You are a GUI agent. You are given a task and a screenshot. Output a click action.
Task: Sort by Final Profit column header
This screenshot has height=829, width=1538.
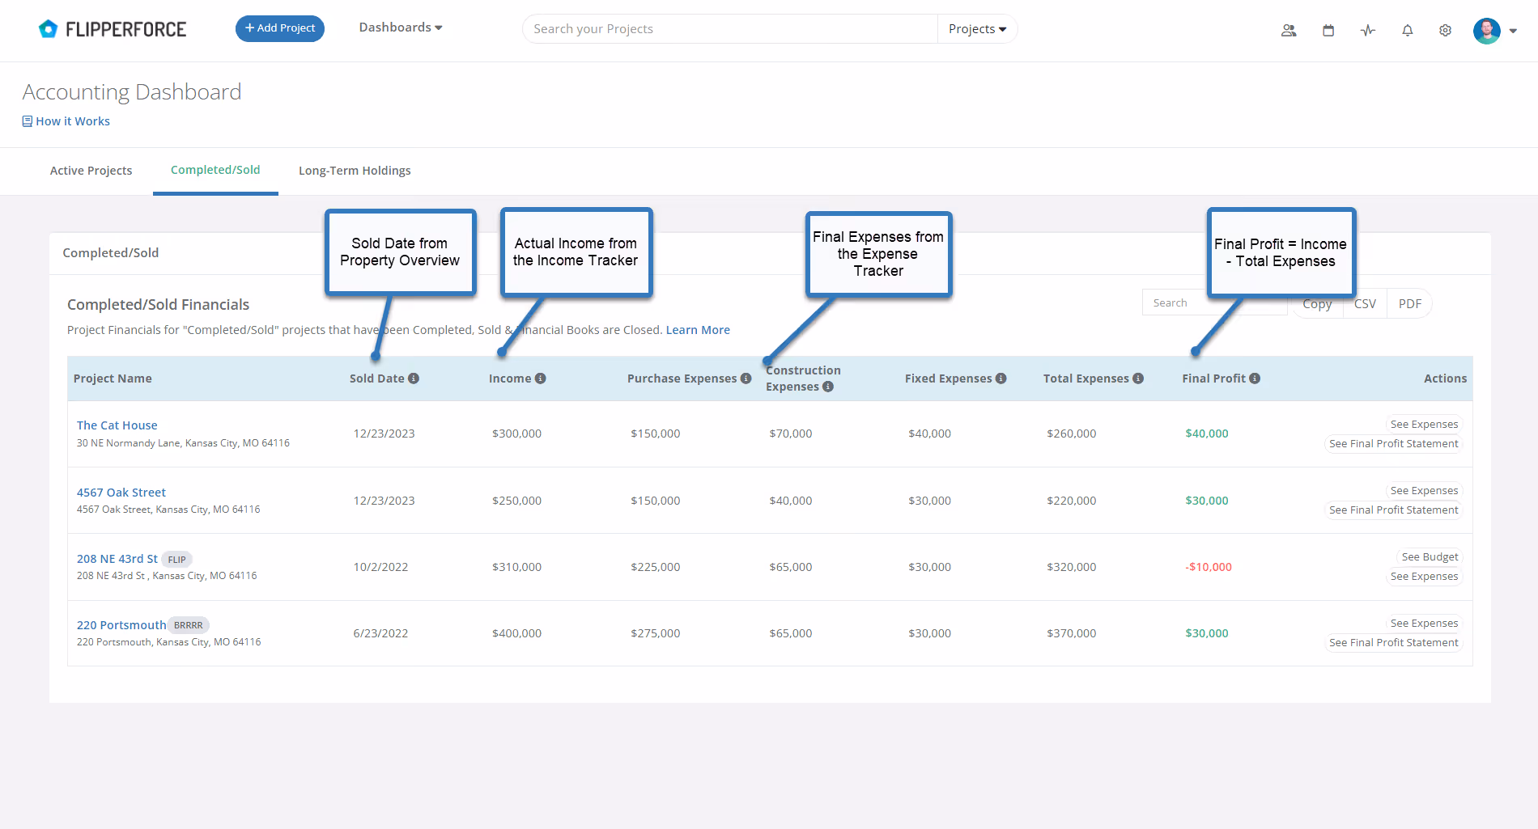pos(1213,379)
